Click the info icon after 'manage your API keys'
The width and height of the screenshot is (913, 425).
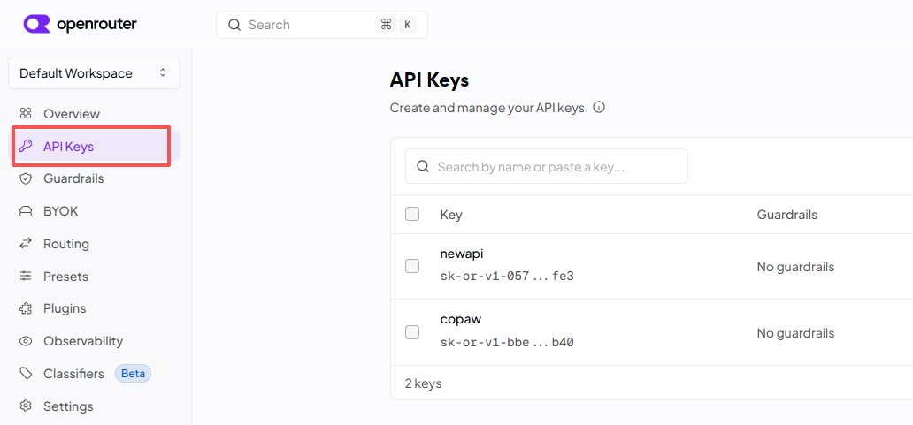coord(599,108)
